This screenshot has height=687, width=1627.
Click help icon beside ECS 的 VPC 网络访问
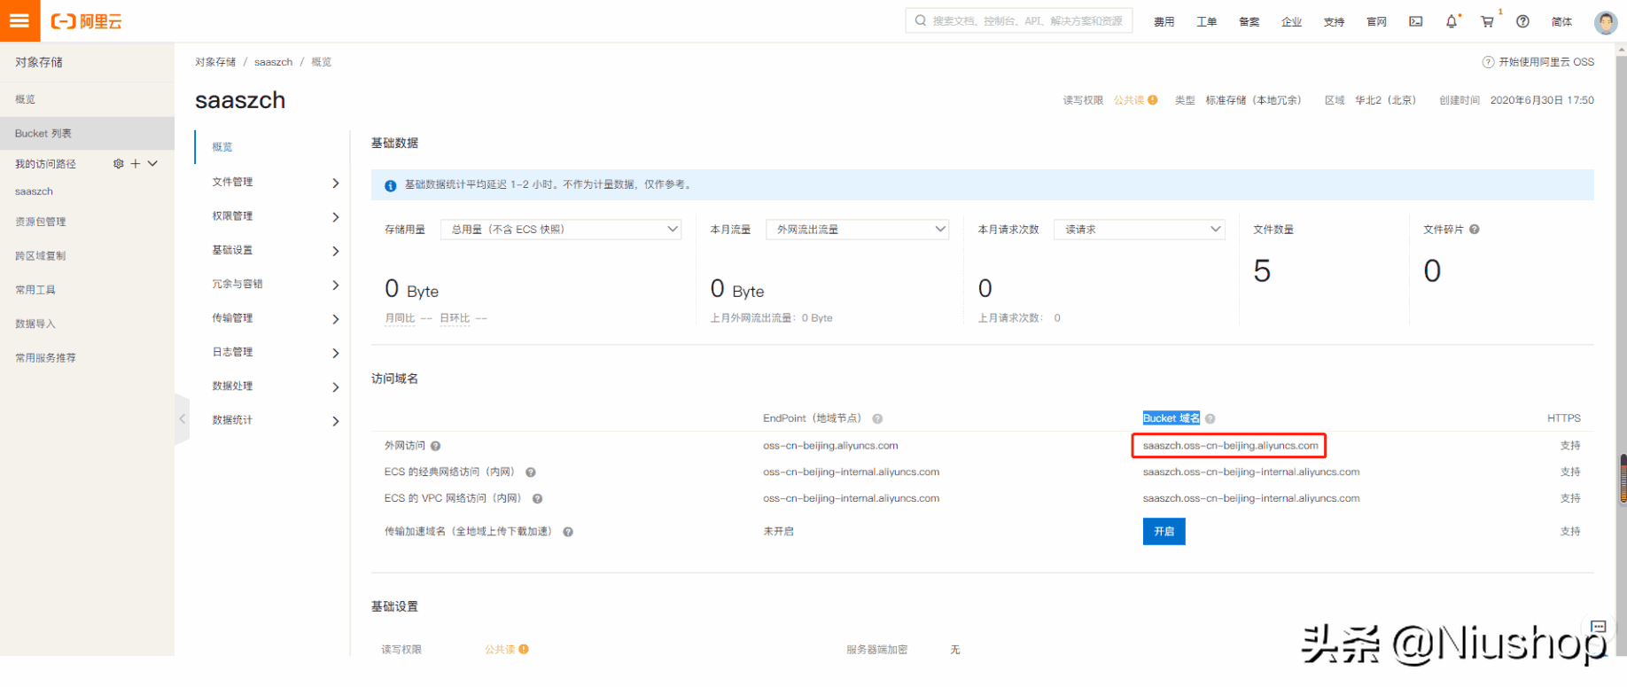pyautogui.click(x=538, y=498)
